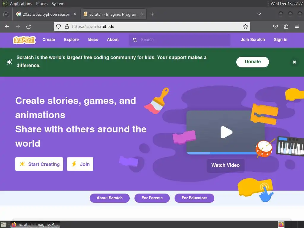Click the Donate button
Image resolution: width=304 pixels, height=228 pixels.
tap(252, 62)
